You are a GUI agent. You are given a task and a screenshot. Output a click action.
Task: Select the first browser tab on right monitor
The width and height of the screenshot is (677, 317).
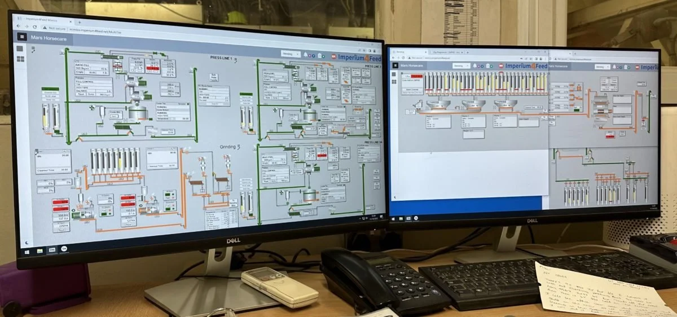(410, 52)
